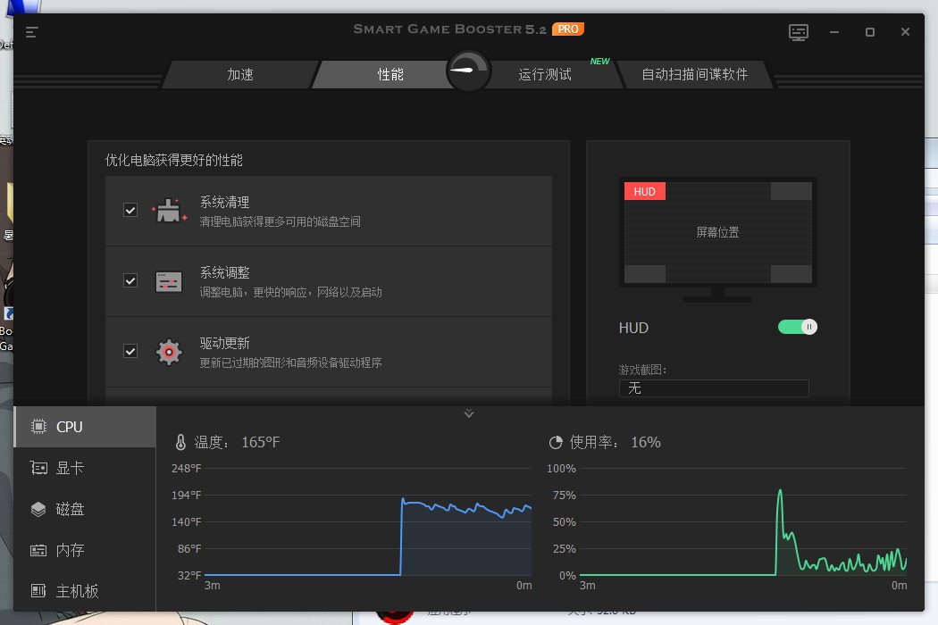Click the CPU temperature line chart
Image resolution: width=938 pixels, height=625 pixels.
367,521
